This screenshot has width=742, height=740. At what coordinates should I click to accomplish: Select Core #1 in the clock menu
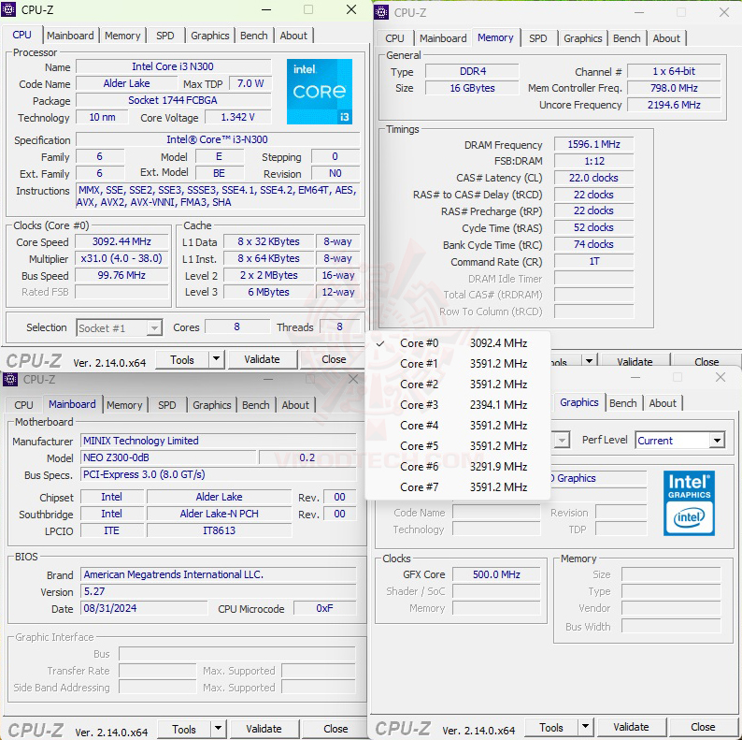pos(458,364)
